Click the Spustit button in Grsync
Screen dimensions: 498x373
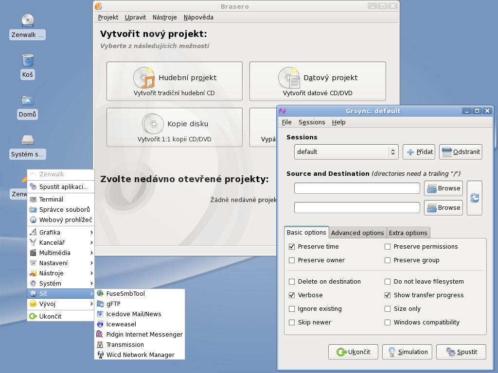point(461,352)
